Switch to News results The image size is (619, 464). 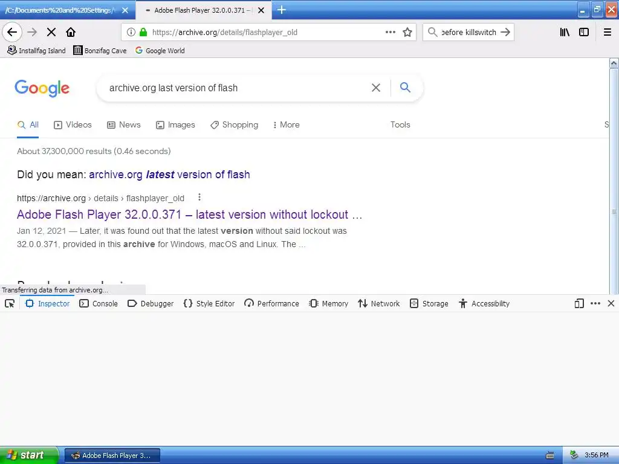[123, 124]
